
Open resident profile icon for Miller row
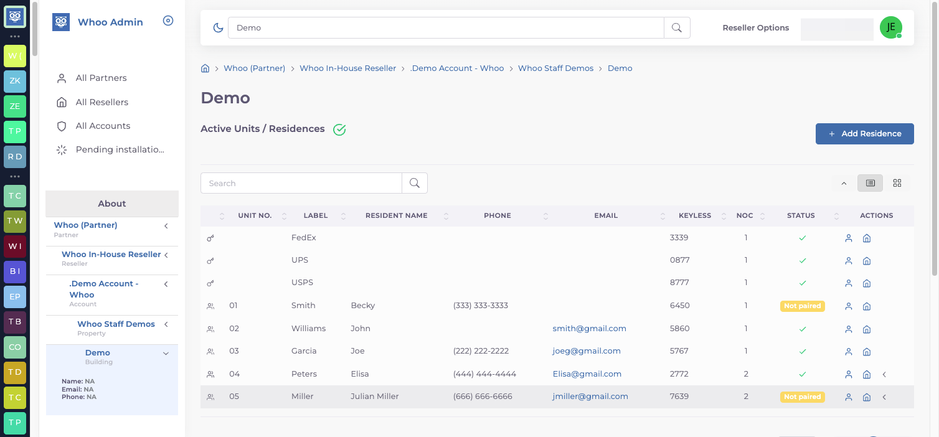coord(848,397)
